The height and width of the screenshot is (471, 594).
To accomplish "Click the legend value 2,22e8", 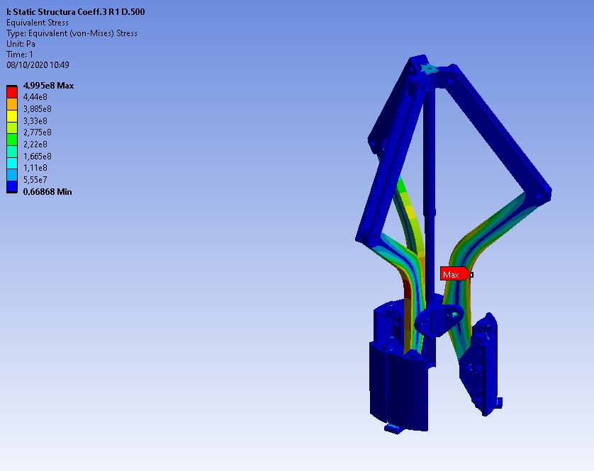I will 35,144.
